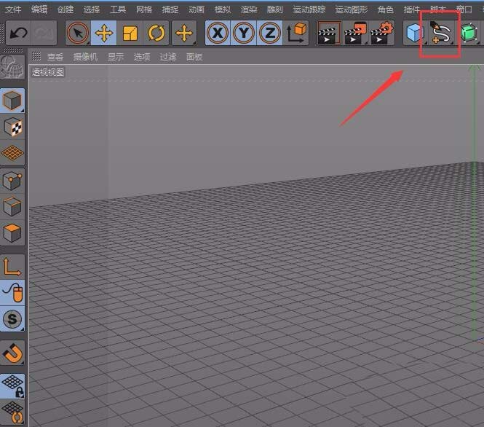Open the 运动图形 menu
Screen dimensions: 484x427
352,9
